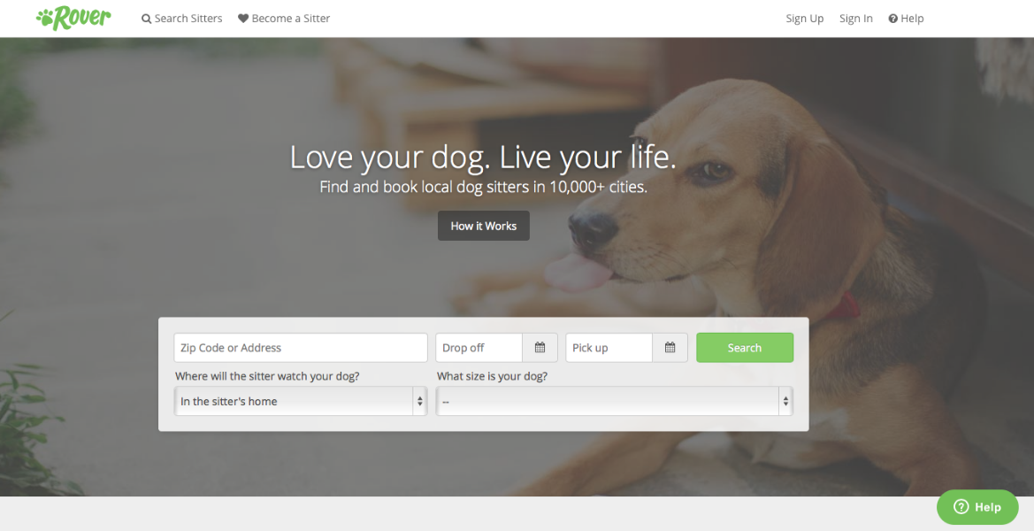This screenshot has width=1034, height=531.
Task: Click 'Where will the sitter watch your dog?' label
Action: point(267,377)
